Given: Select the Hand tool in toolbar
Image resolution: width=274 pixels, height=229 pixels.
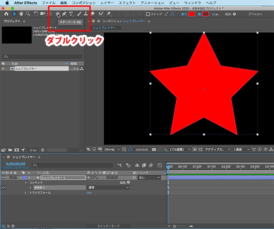Looking at the screenshot, I should pos(21,13).
